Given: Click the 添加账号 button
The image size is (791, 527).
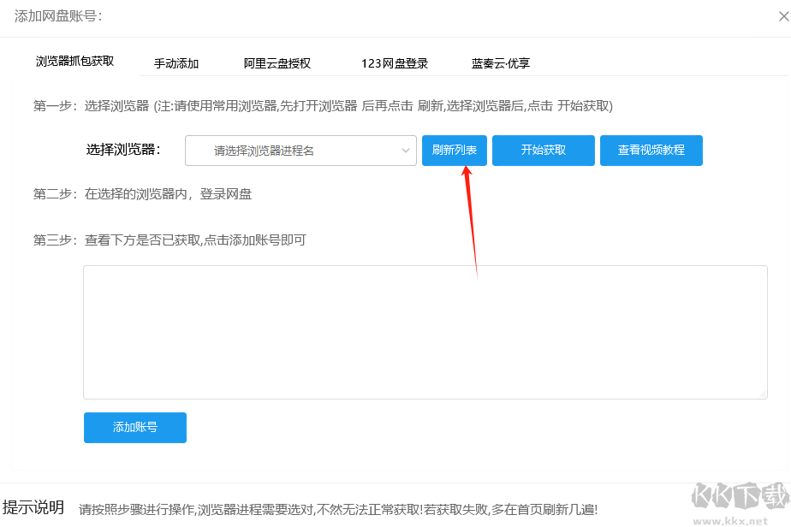Looking at the screenshot, I should (x=134, y=428).
